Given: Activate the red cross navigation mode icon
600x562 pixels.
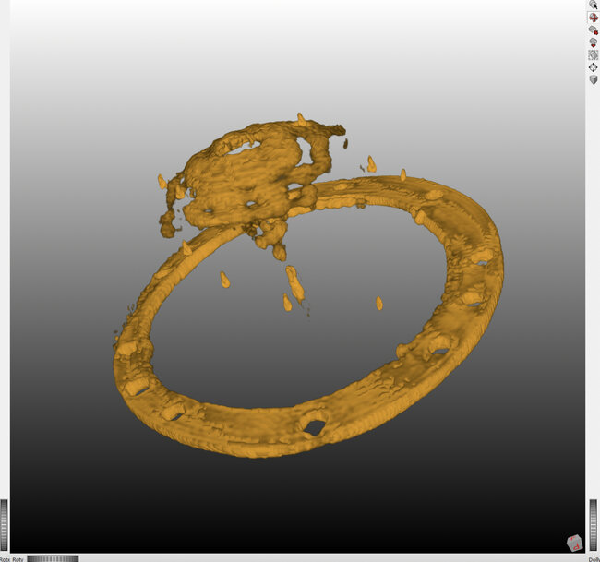Looking at the screenshot, I should pyautogui.click(x=594, y=18).
